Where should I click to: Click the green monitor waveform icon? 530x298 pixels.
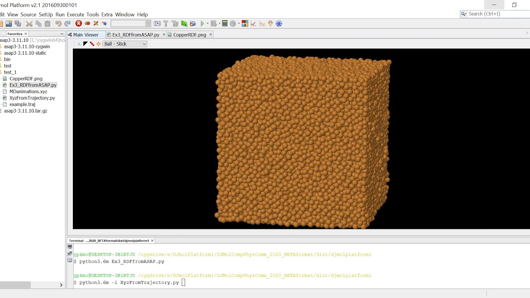click(184, 24)
